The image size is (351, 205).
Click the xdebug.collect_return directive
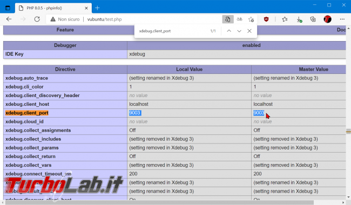30,156
